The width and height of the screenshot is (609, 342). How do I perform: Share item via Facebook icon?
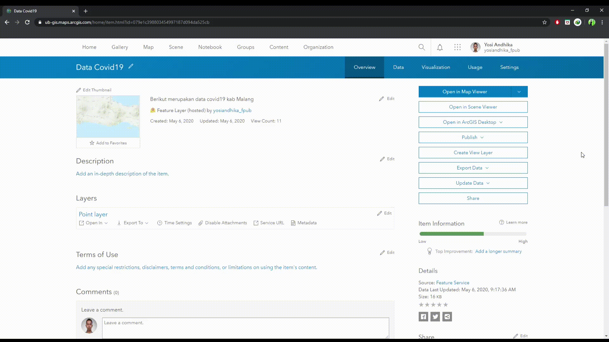(423, 317)
